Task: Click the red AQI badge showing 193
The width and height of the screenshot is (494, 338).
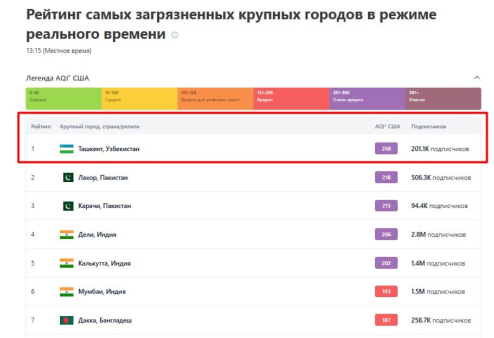Action: tap(386, 291)
